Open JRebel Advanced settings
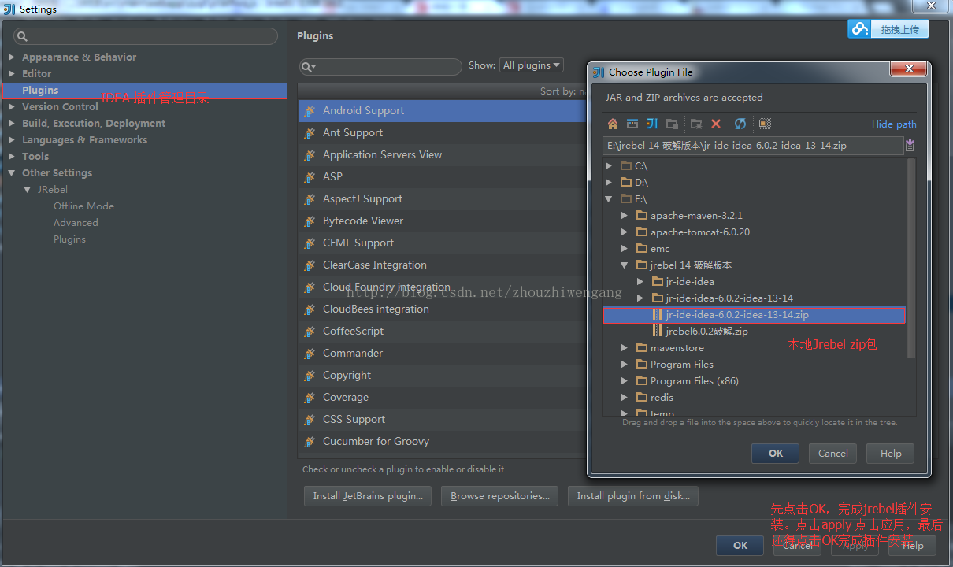This screenshot has height=567, width=953. [x=76, y=222]
